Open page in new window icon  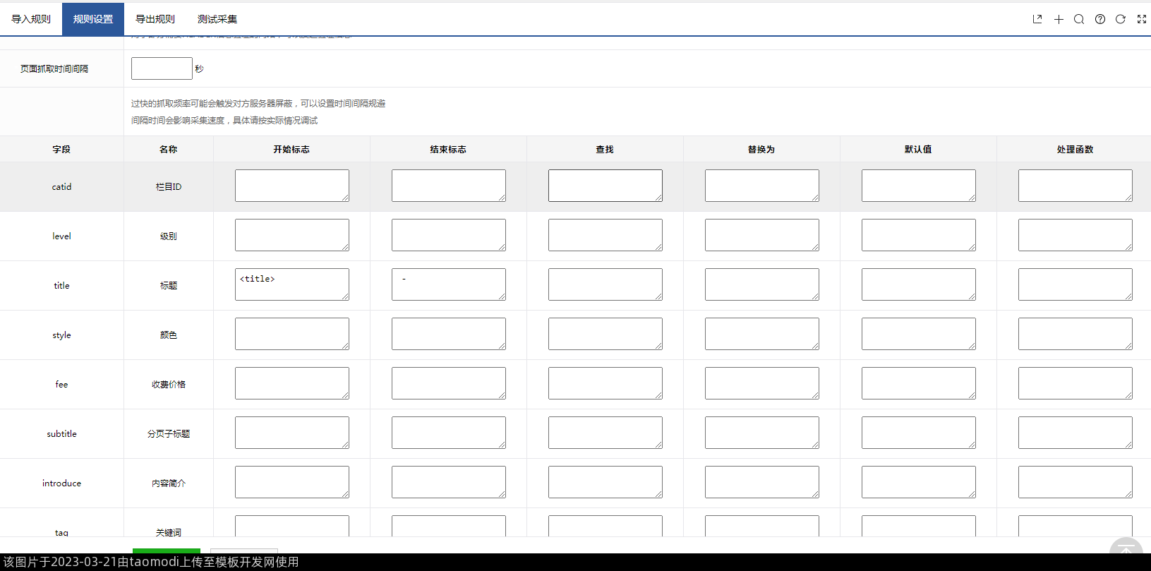(x=1037, y=19)
